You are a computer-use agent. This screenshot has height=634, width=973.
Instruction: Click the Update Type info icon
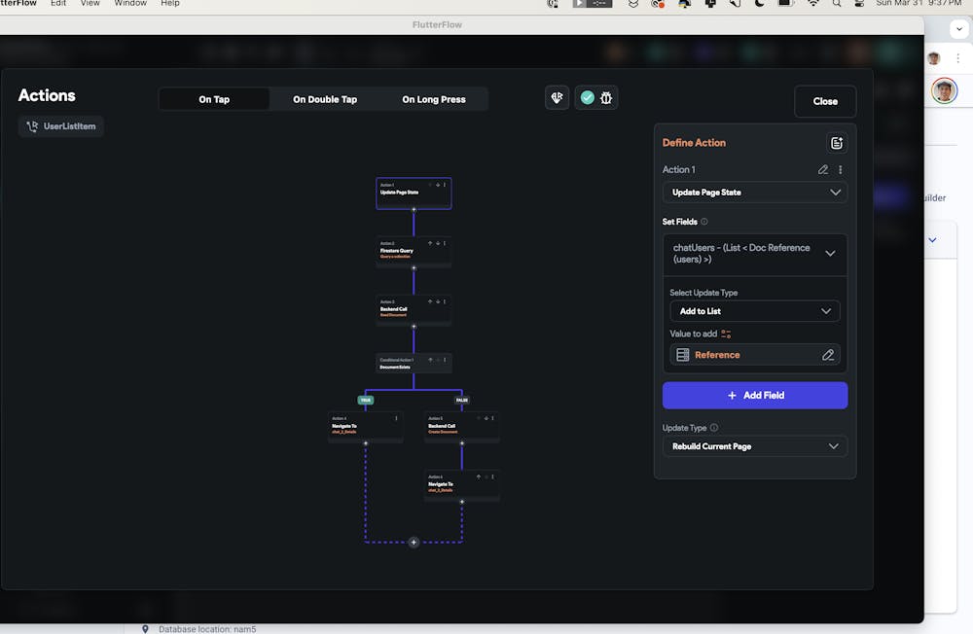coord(714,428)
